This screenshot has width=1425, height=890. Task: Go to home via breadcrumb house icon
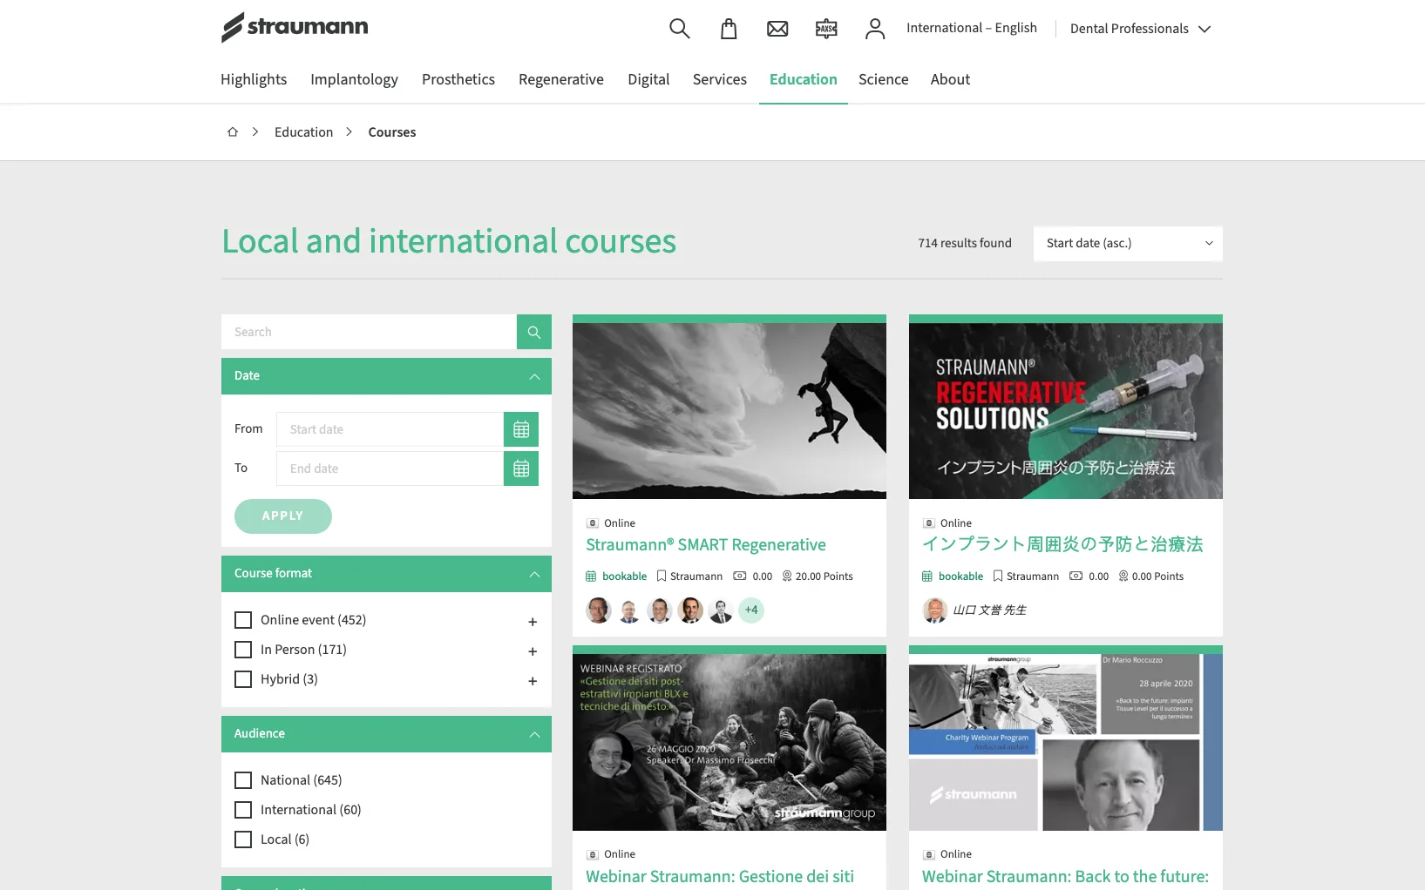click(x=233, y=132)
